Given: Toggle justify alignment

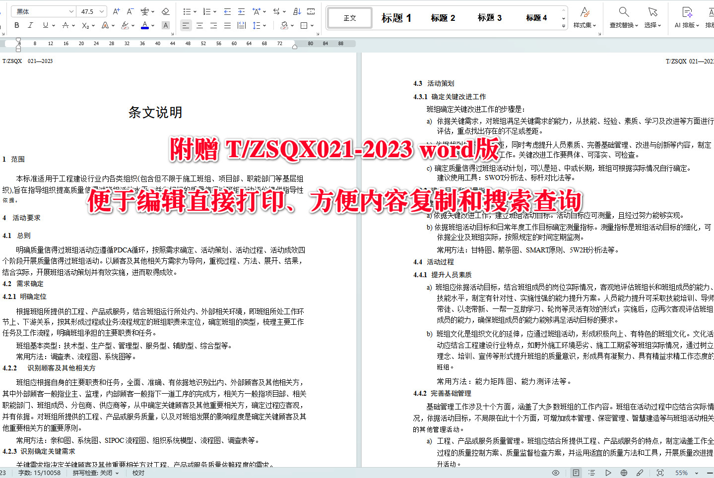Looking at the screenshot, I should point(227,25).
